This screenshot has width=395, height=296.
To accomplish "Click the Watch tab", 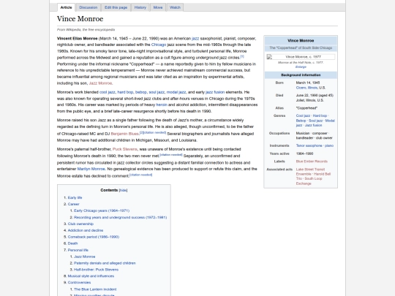I will (x=175, y=7).
